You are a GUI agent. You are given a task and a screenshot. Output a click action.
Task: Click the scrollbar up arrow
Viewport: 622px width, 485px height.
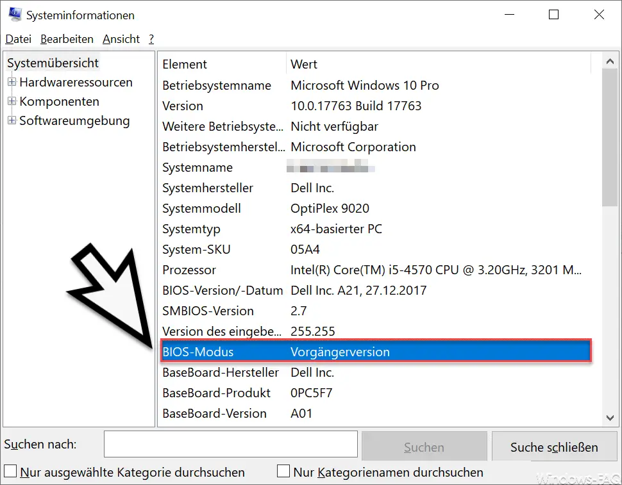[610, 62]
